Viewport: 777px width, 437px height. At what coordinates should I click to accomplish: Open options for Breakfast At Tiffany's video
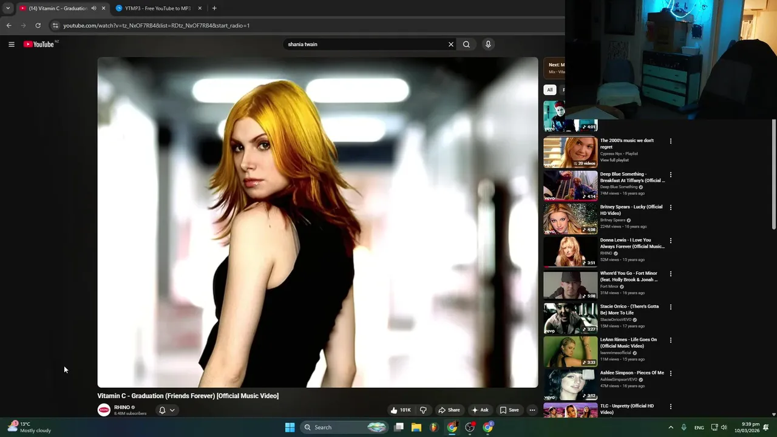point(671,175)
